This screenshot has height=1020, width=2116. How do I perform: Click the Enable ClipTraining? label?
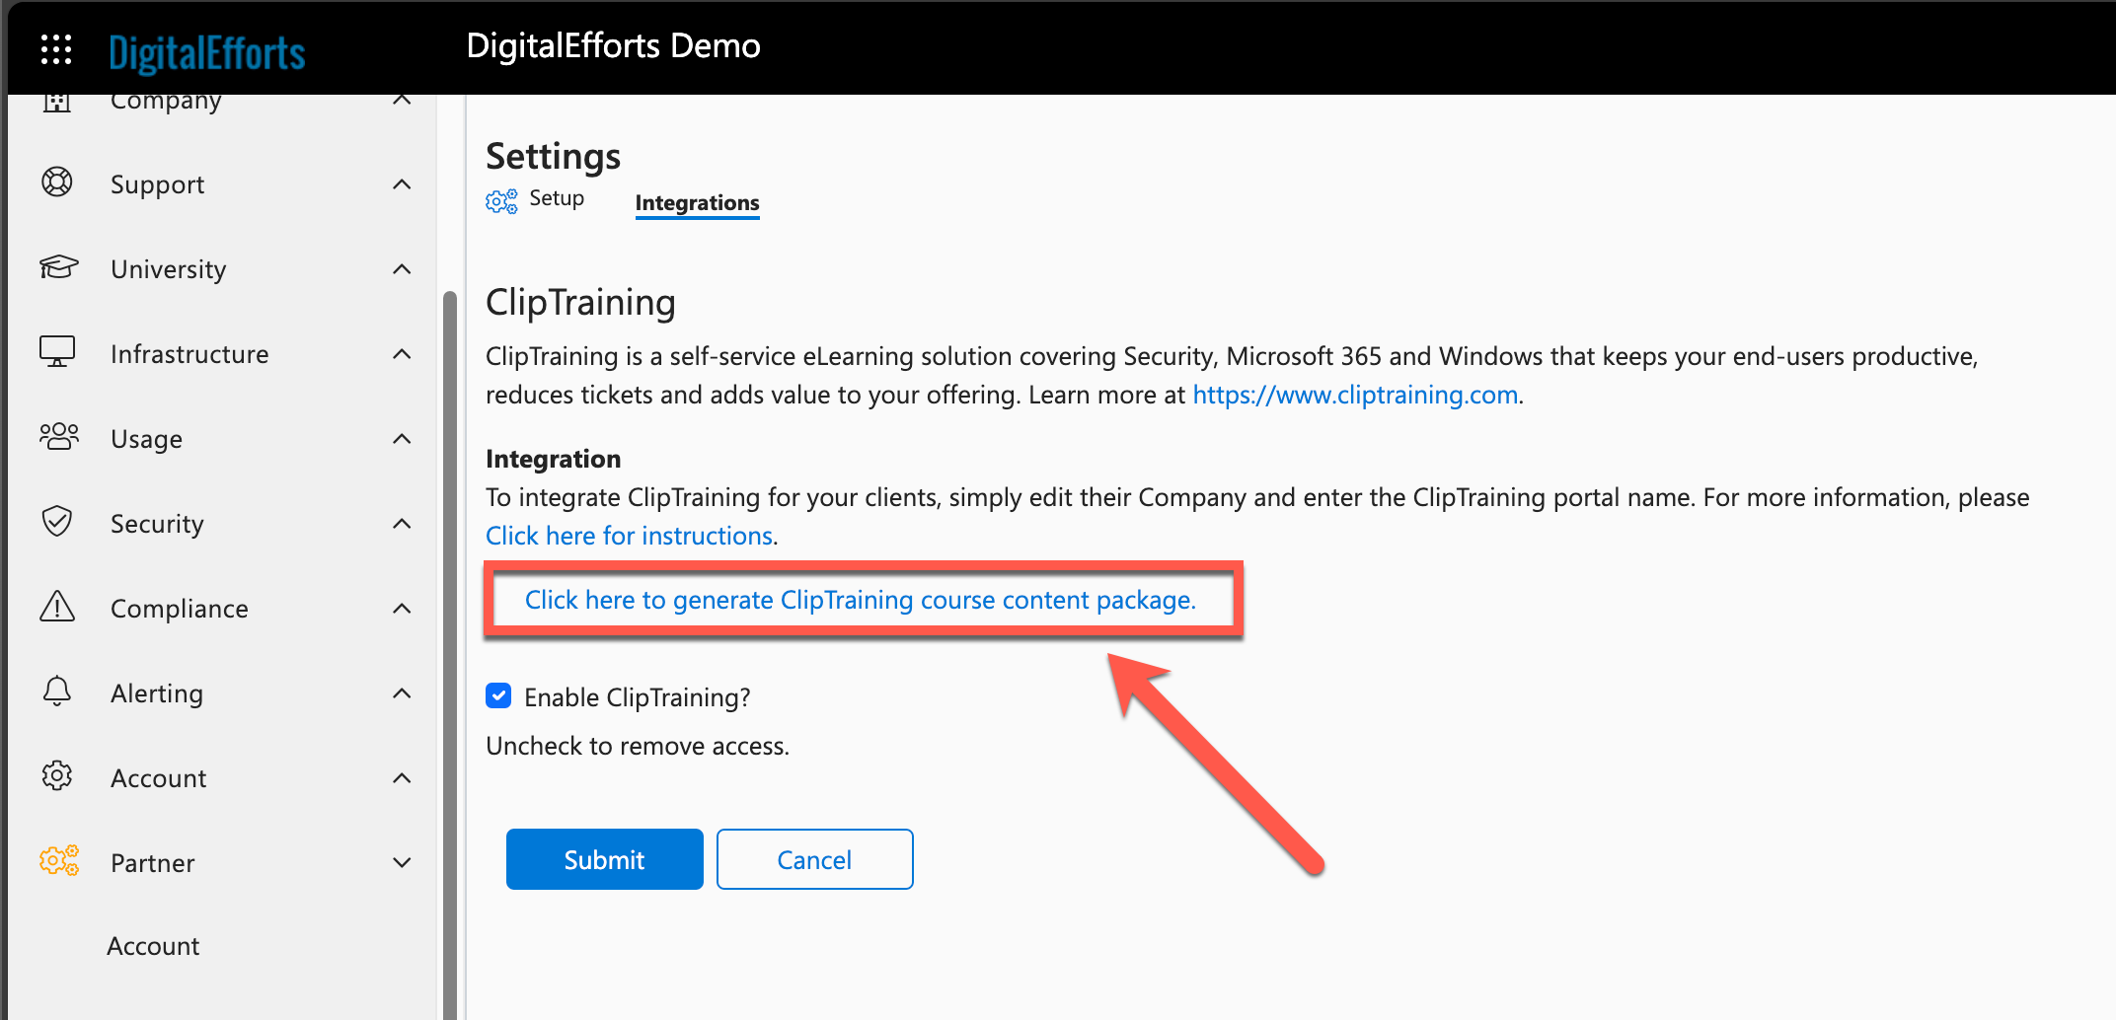tap(638, 697)
